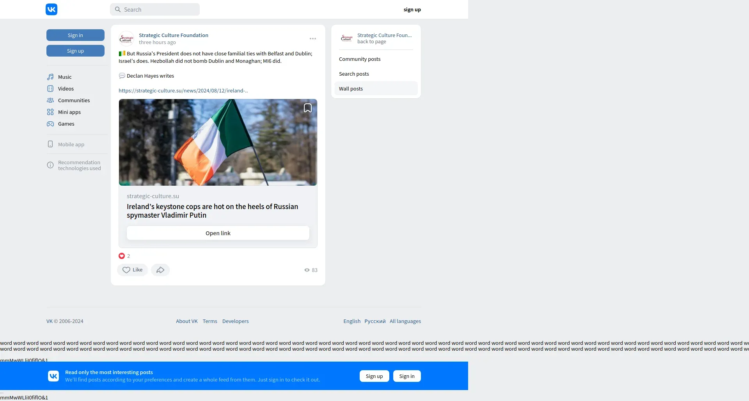Open Videos via its film icon

50,89
